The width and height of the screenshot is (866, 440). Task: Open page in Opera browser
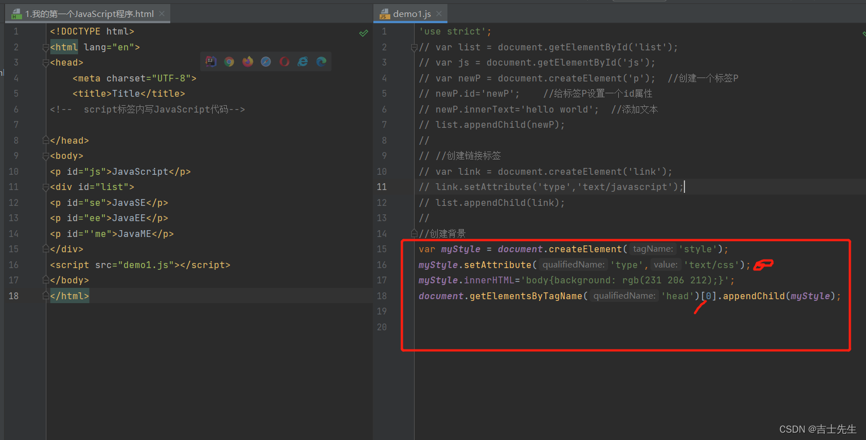point(285,62)
